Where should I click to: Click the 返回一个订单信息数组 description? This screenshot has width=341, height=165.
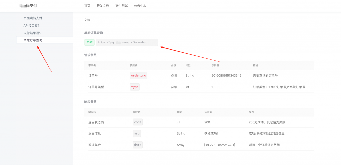tap(264, 145)
